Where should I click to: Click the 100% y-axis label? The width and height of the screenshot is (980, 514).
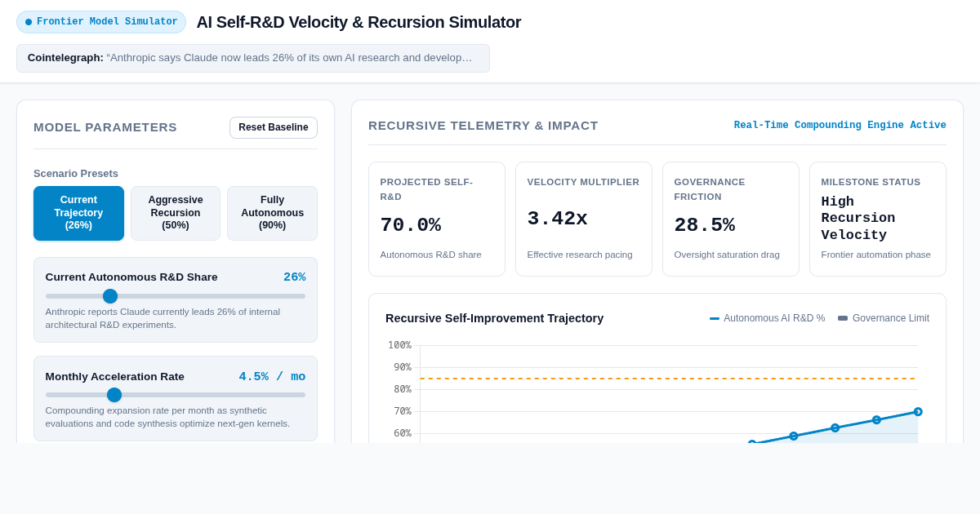coord(399,345)
